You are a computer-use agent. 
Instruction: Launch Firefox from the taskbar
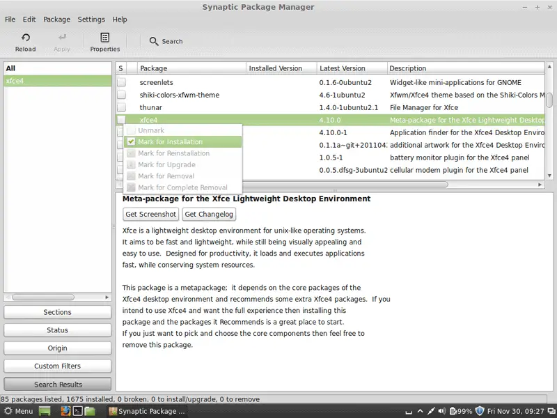(65, 411)
